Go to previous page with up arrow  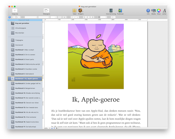52,128
